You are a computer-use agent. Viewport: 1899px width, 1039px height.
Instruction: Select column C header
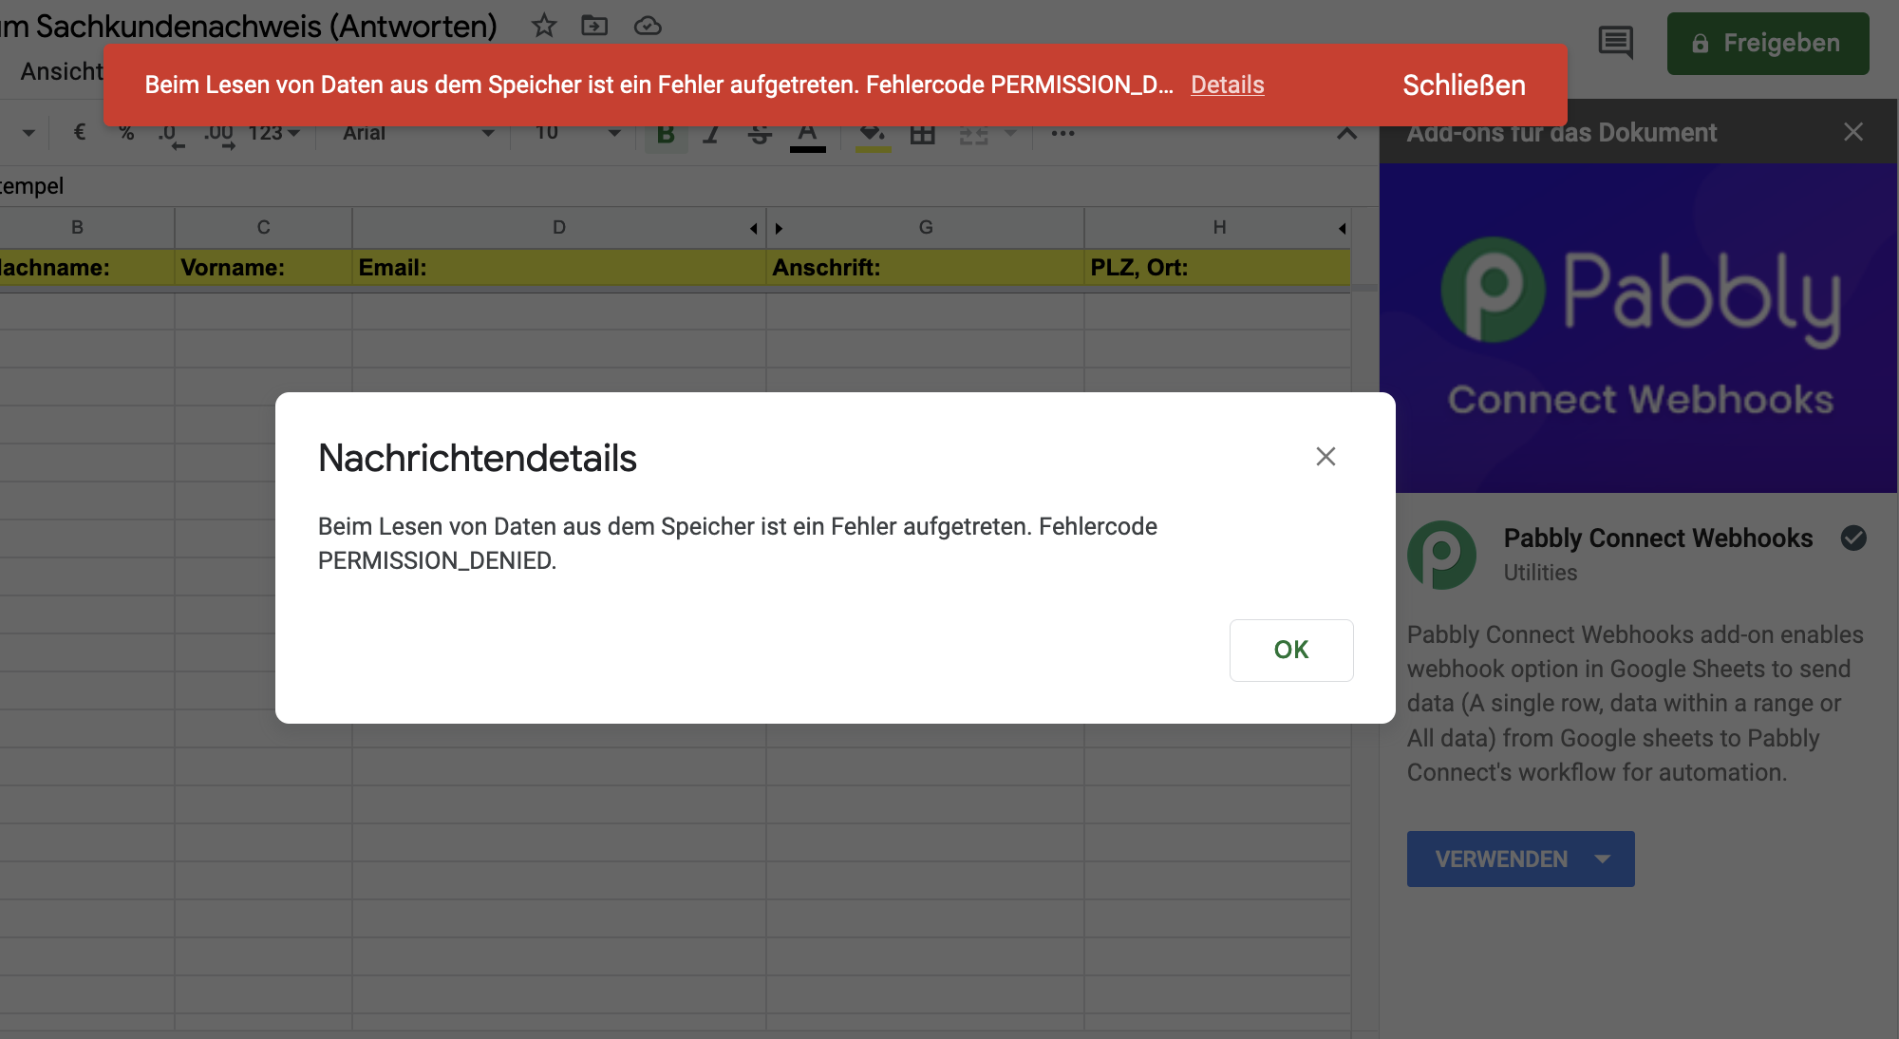[263, 228]
